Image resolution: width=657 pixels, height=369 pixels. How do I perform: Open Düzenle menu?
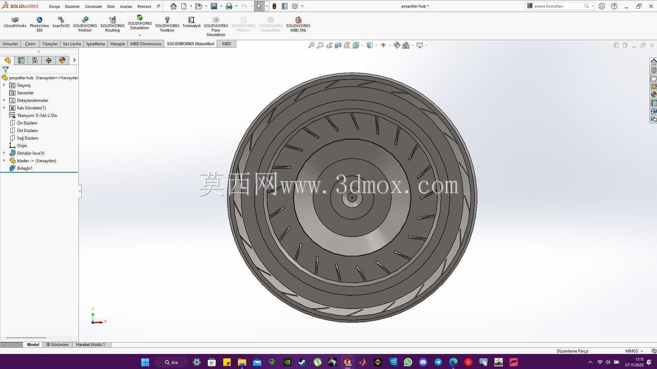tap(72, 6)
